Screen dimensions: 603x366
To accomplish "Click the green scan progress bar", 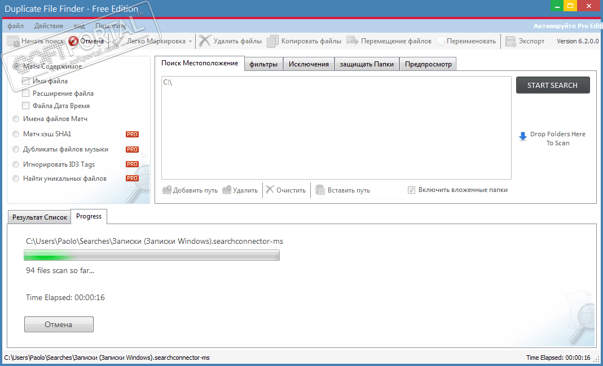I will tap(152, 255).
